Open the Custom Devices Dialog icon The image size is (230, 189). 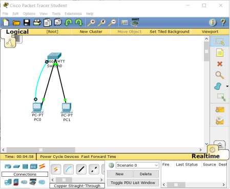point(135,22)
